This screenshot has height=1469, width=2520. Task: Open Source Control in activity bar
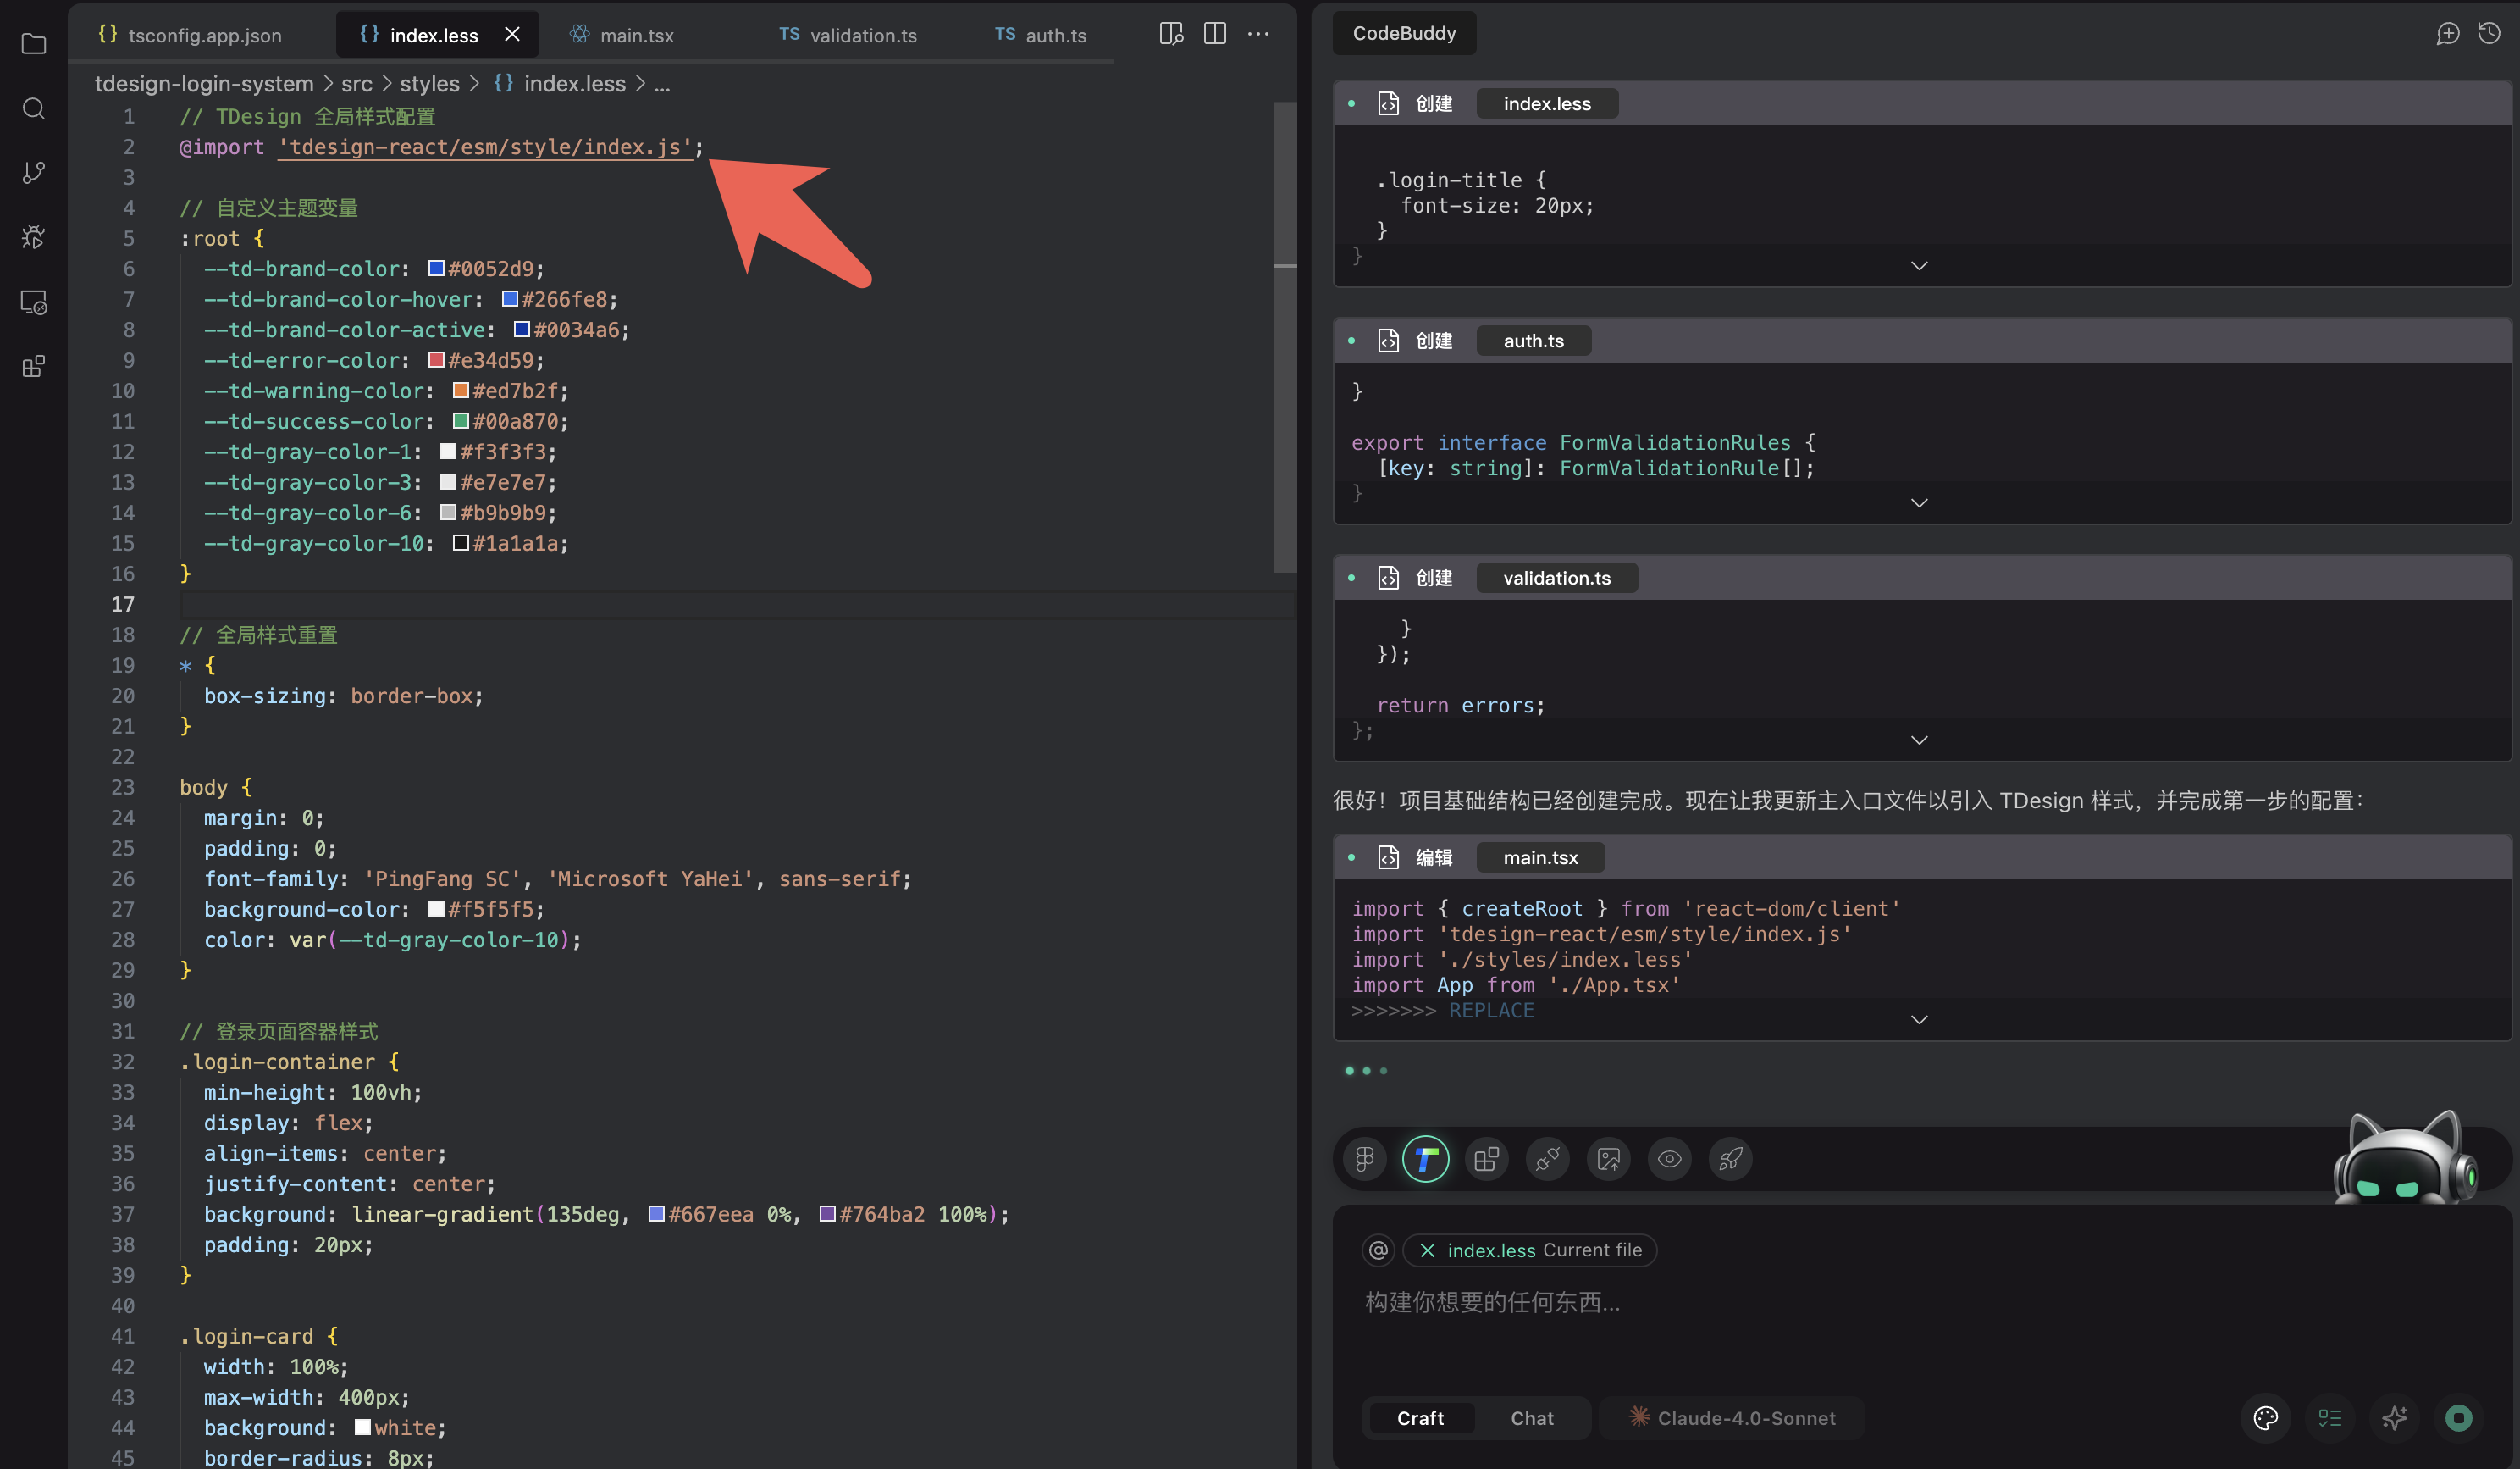pyautogui.click(x=34, y=172)
